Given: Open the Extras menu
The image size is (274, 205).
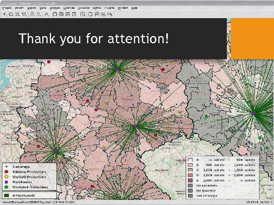Looking at the screenshot, I should [97, 8].
